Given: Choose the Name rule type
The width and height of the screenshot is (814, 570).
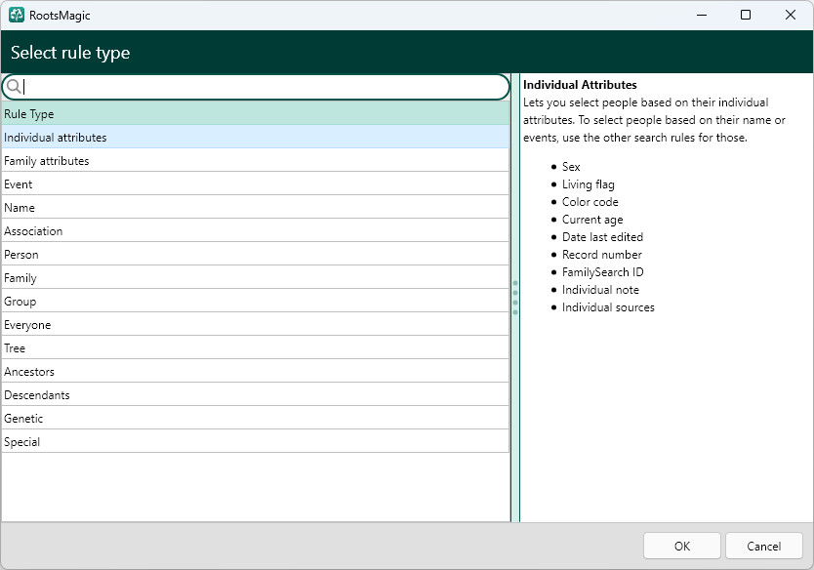Looking at the screenshot, I should [x=256, y=207].
